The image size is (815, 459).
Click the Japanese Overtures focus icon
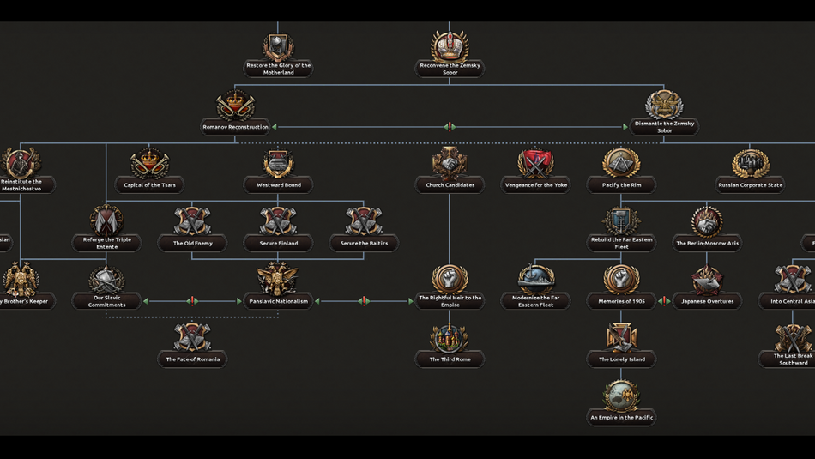coord(707,280)
